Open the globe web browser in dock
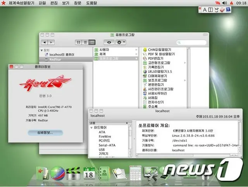This screenshot has width=248, height=187. coord(58,173)
